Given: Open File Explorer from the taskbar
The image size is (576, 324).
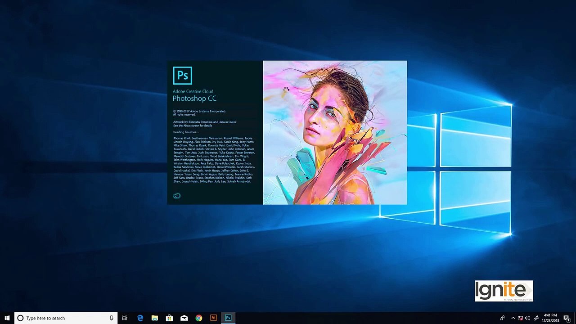Looking at the screenshot, I should coord(154,318).
